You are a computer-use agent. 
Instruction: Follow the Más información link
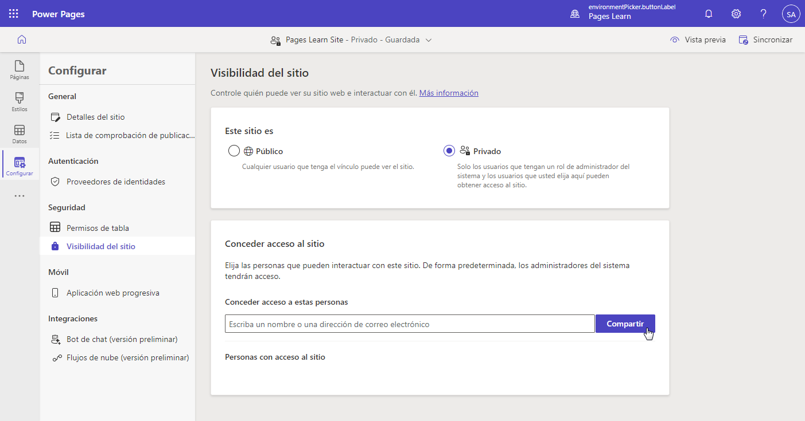coord(449,93)
